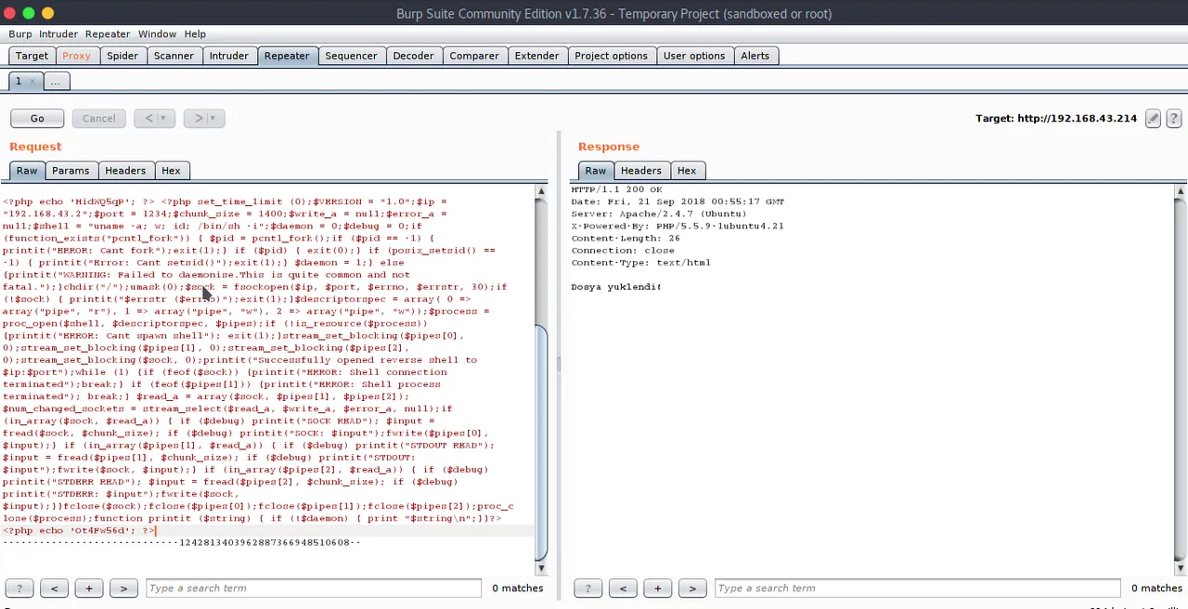Show the Headers view of the Request

125,171
